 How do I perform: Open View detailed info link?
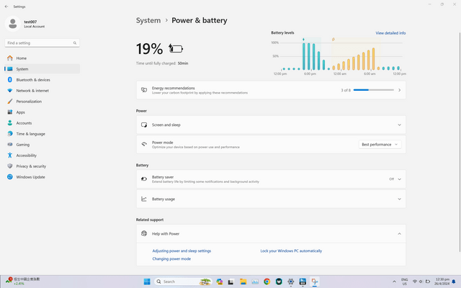coord(390,33)
